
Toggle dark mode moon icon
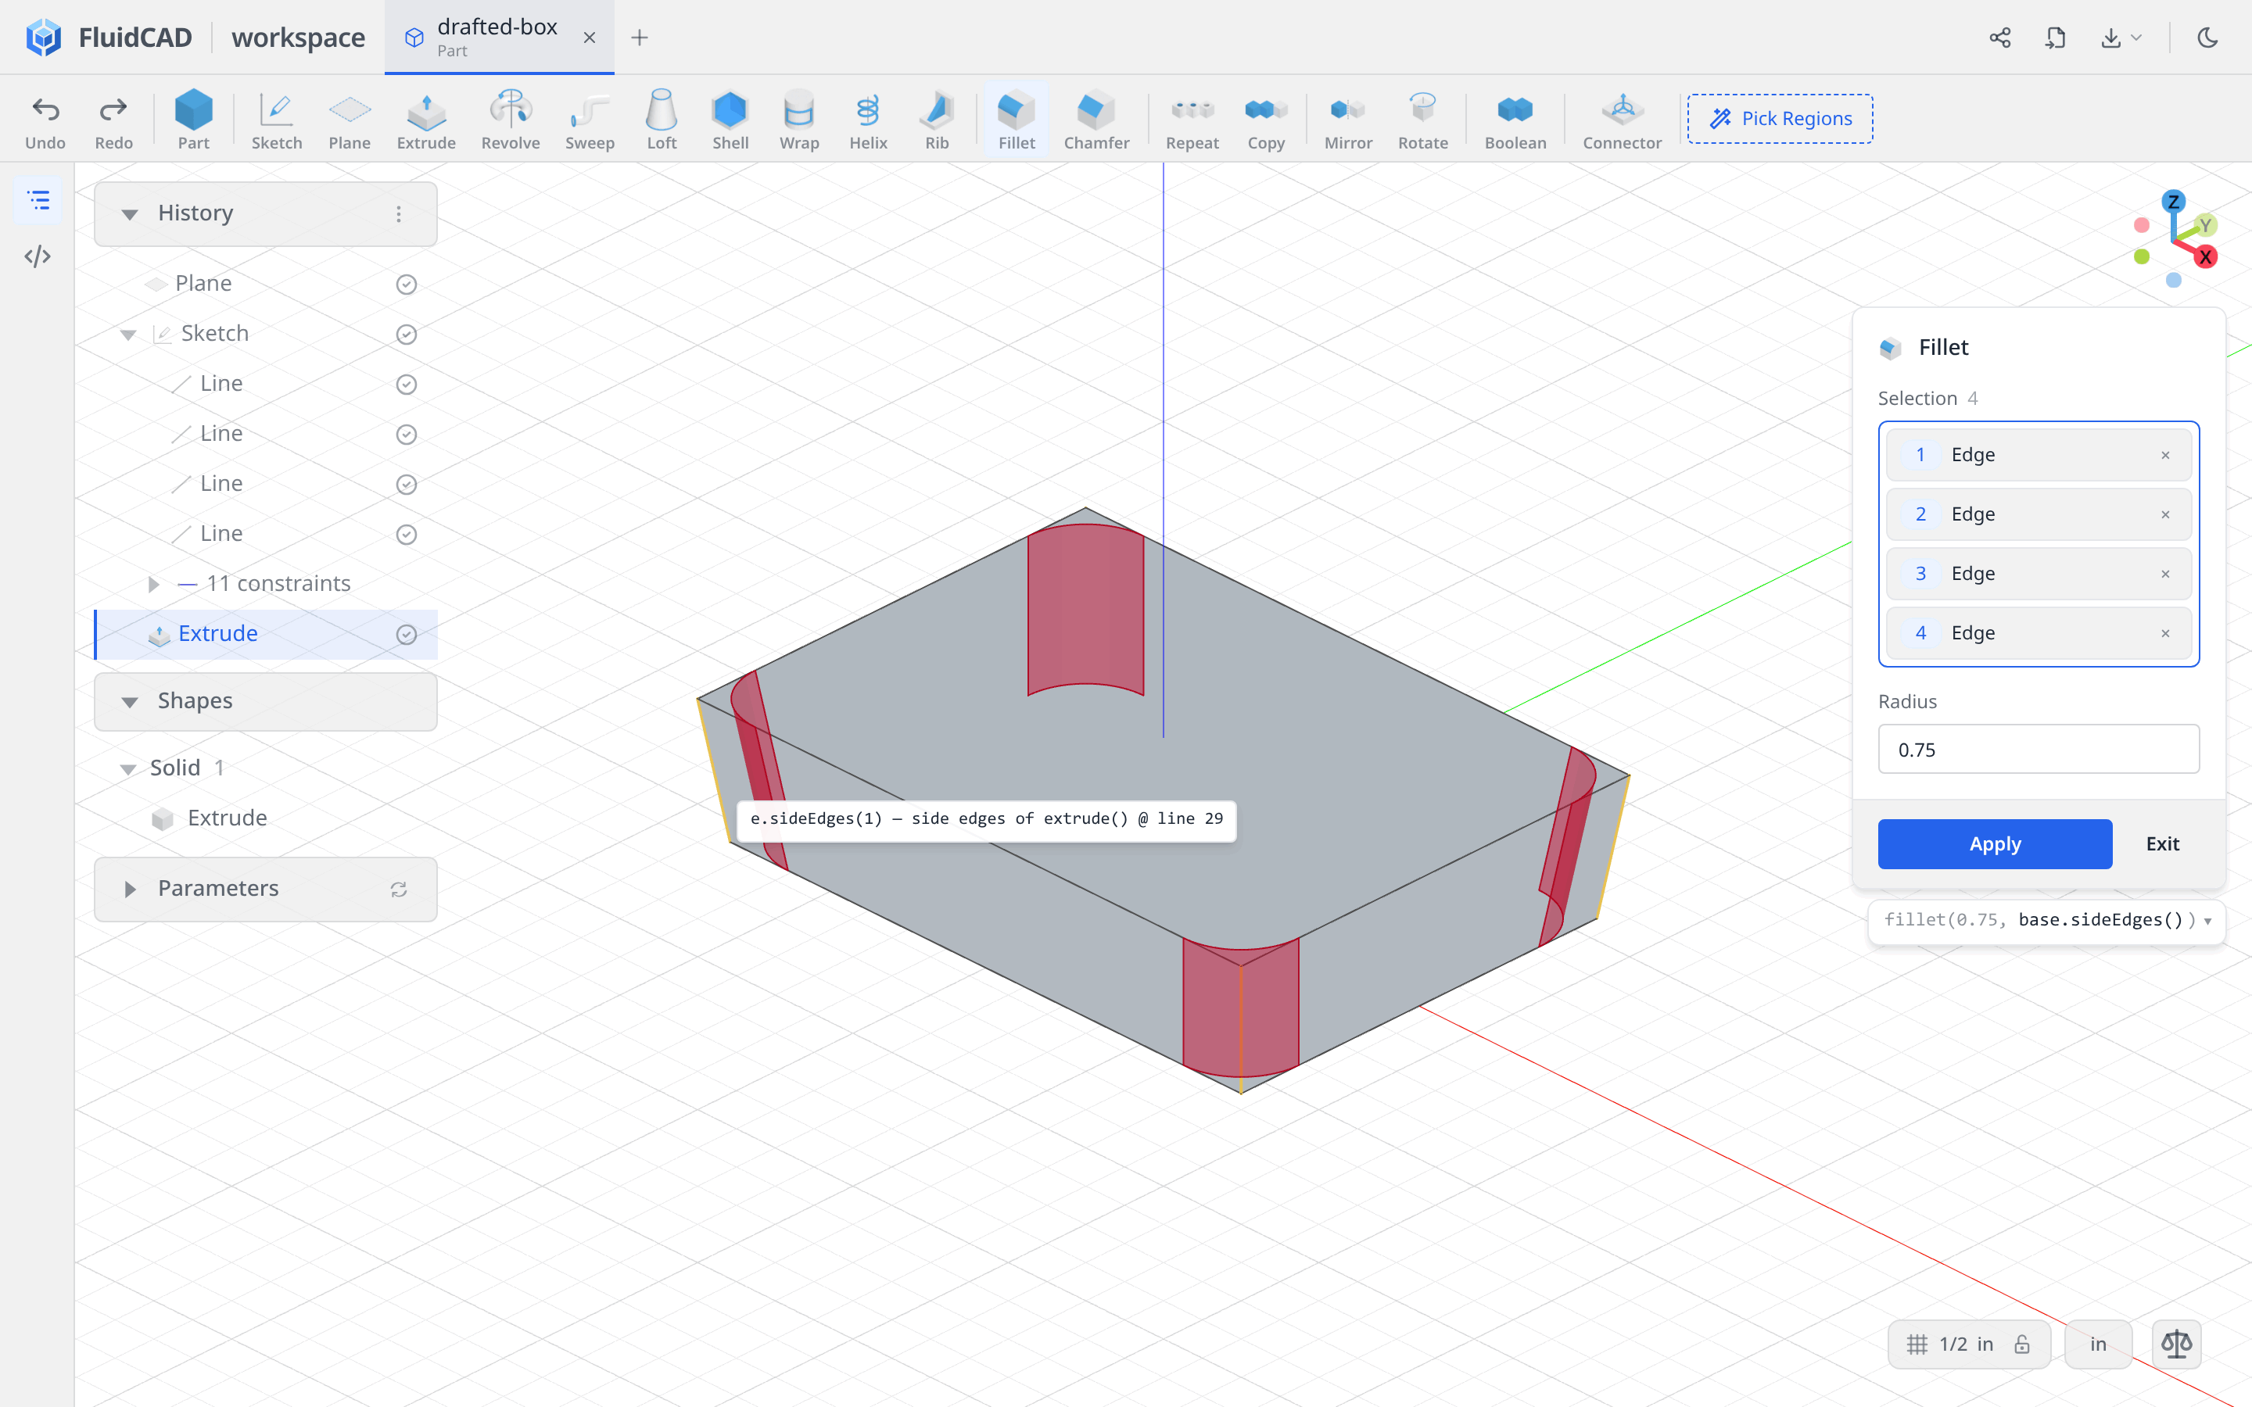[x=2207, y=38]
